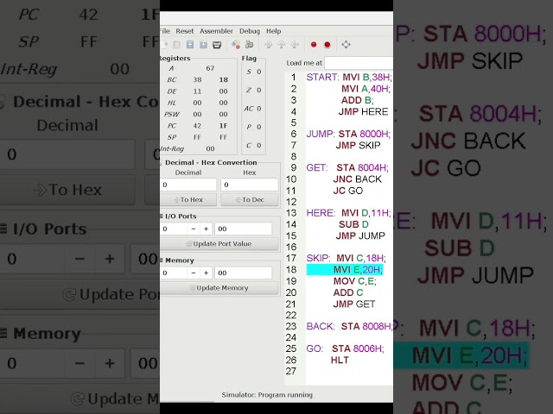553x414 pixels.
Task: Click code line 'GET: STA 8004H;'
Action: click(347, 167)
